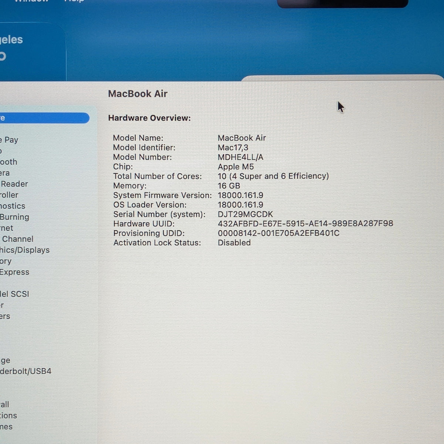Select the Volumes sidebar entry

point(6,427)
